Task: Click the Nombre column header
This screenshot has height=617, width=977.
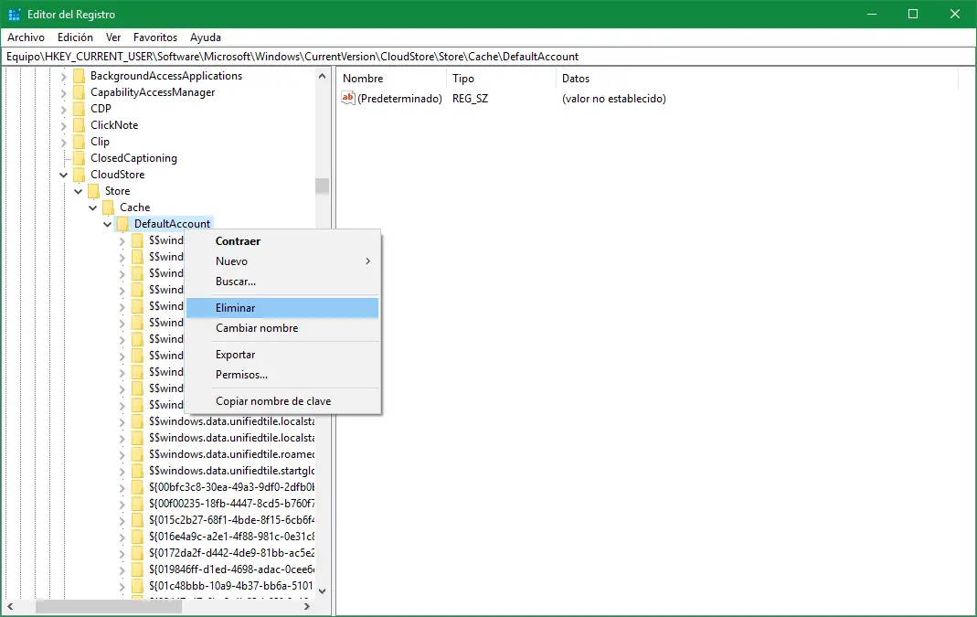Action: coord(363,79)
